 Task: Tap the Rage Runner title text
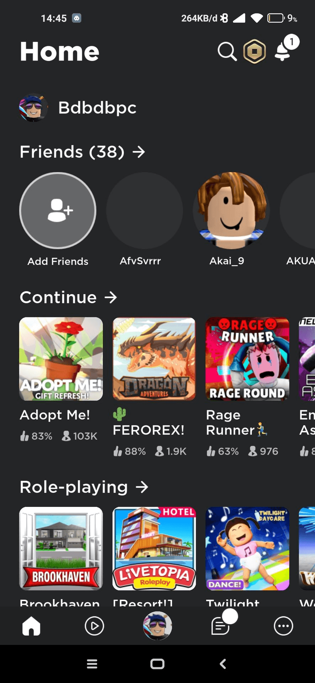236,423
